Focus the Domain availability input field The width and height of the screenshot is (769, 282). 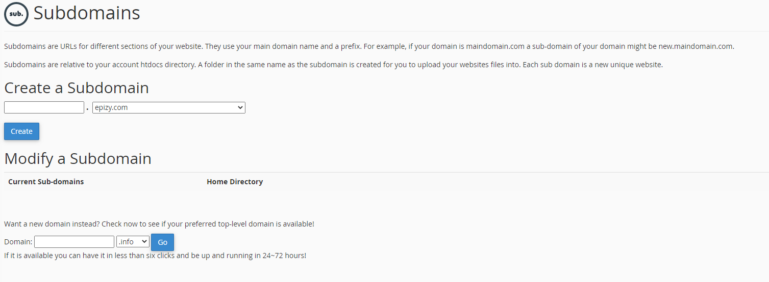74,242
